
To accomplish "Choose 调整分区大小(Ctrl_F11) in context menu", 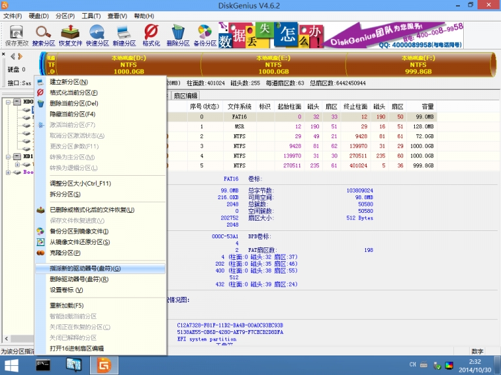I will point(100,184).
